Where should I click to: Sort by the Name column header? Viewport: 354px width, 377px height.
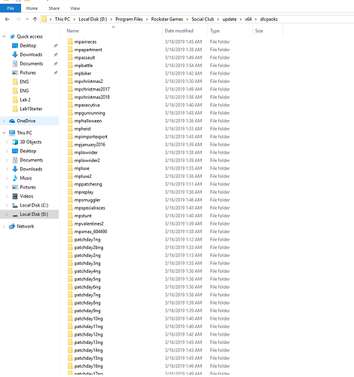[72, 31]
